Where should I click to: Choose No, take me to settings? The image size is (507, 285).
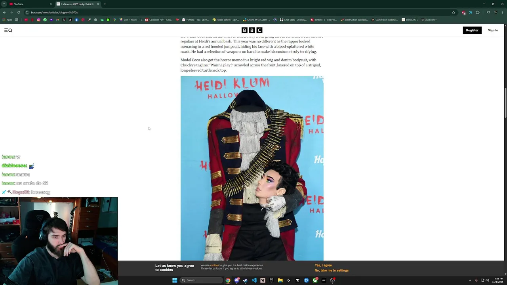coord(332,270)
